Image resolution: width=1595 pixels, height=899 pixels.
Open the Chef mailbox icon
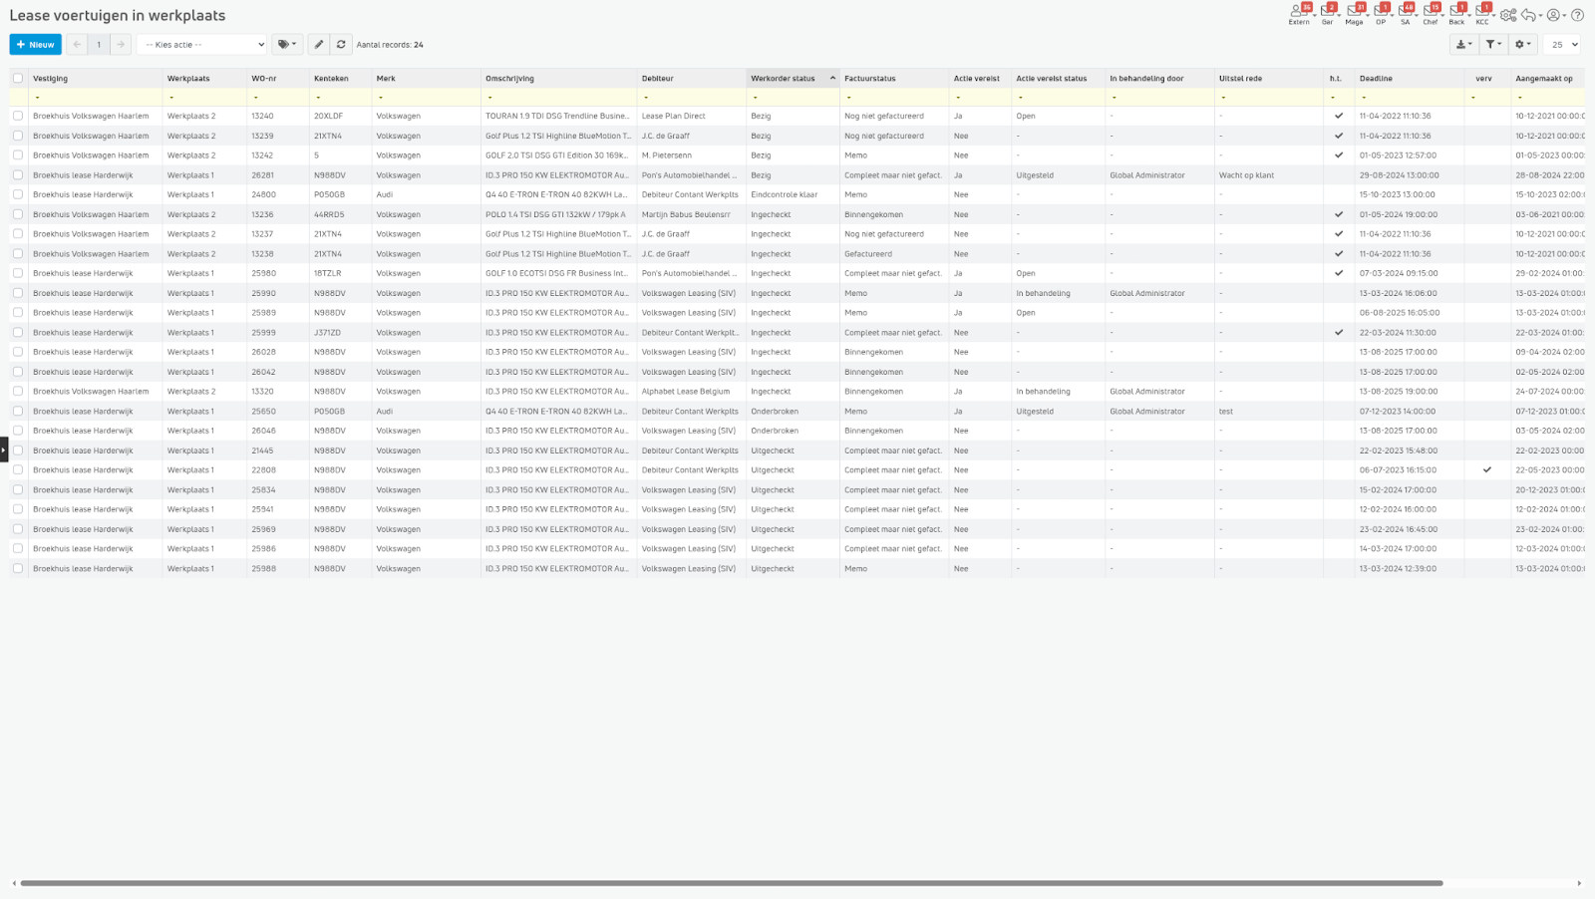[1430, 13]
